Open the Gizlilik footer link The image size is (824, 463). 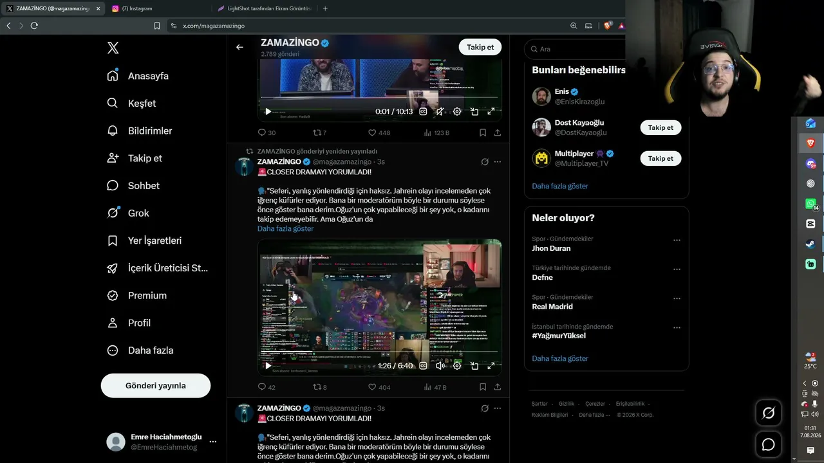click(x=566, y=404)
